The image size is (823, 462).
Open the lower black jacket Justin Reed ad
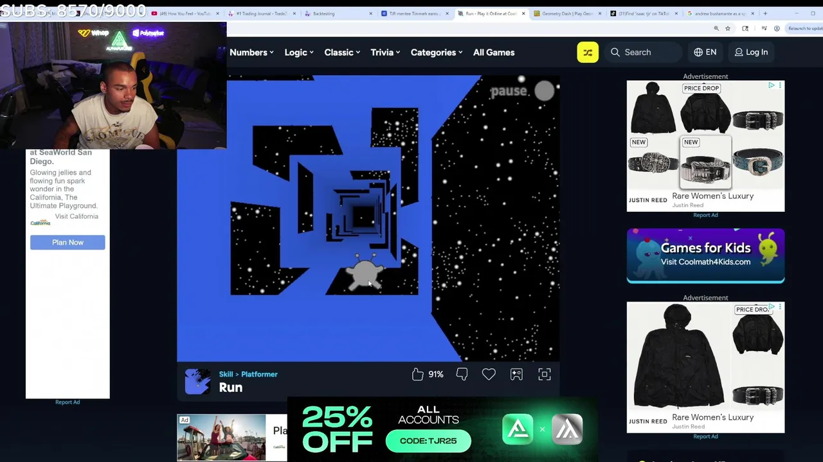click(705, 367)
